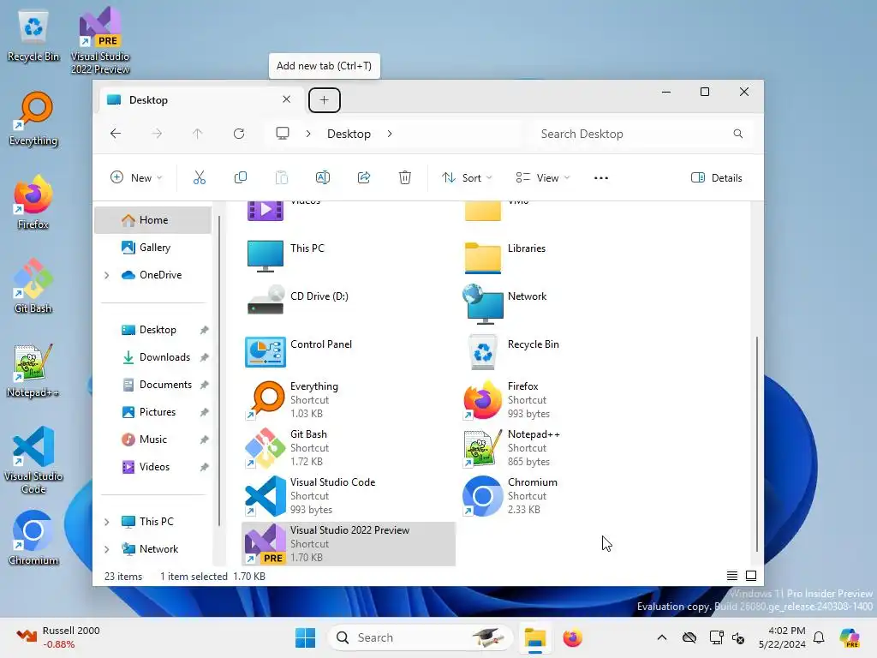Show hidden system tray icons
The image size is (877, 658).
click(662, 637)
